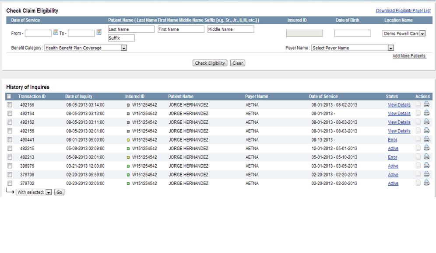Viewport: 436px width, 253px height.
Task: Expand the Select Payer Name dropdown
Action: pyautogui.click(x=390, y=48)
